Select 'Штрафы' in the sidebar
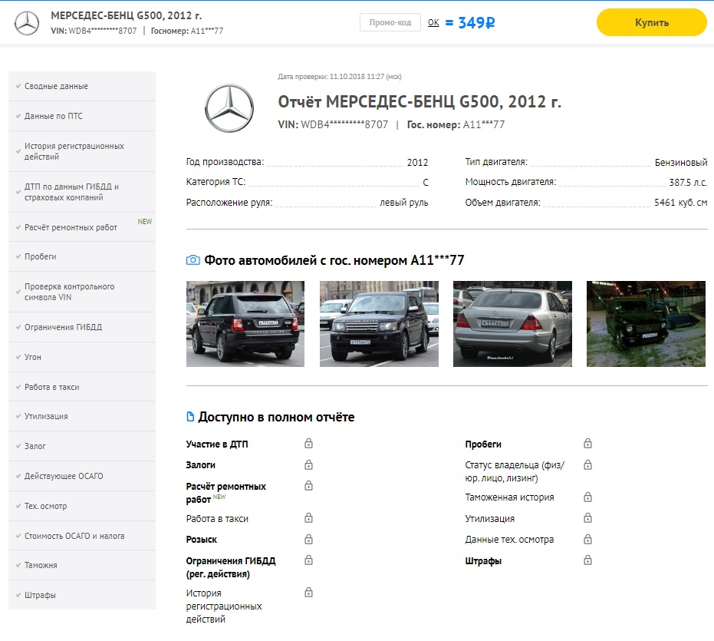 pos(82,595)
